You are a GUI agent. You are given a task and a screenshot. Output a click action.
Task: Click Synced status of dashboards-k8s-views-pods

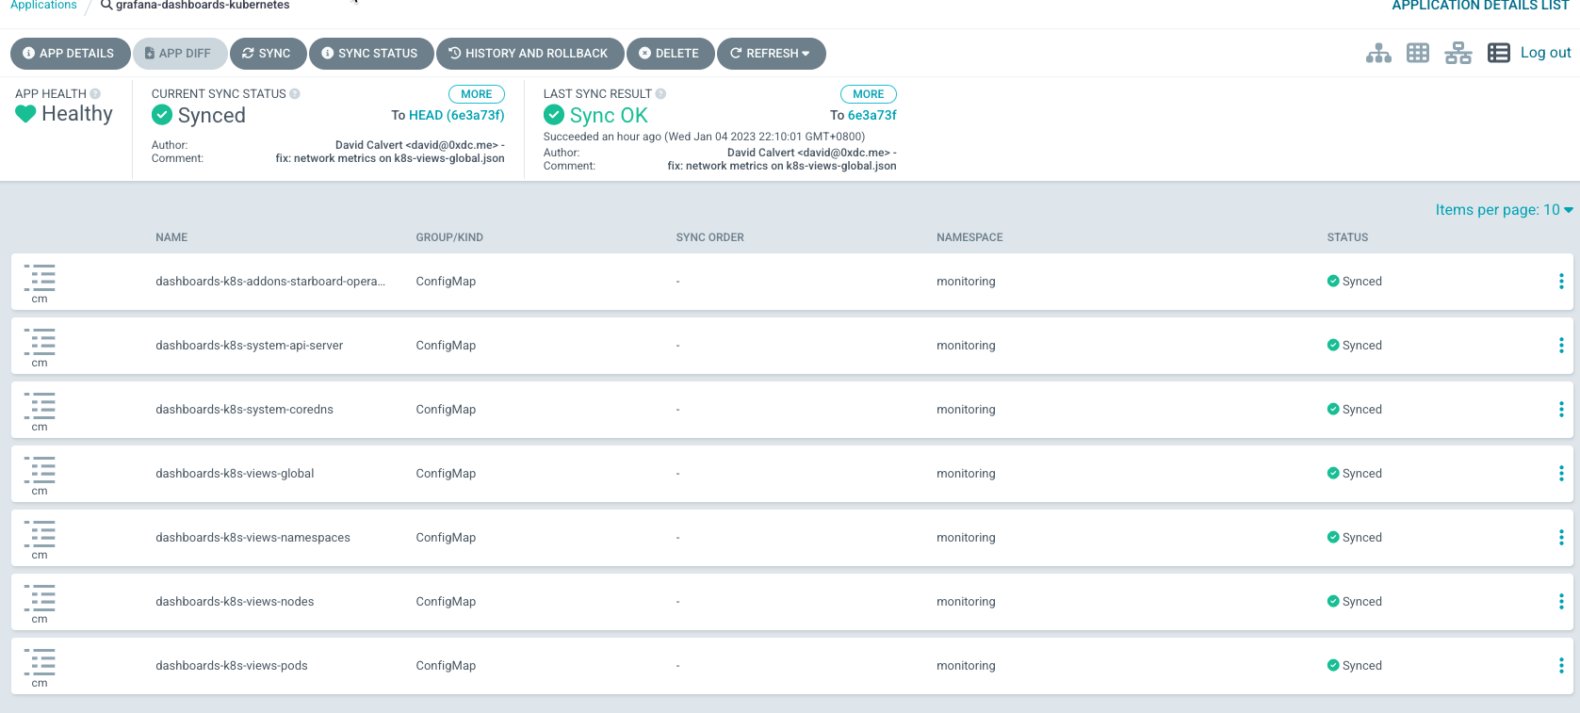[1355, 666]
